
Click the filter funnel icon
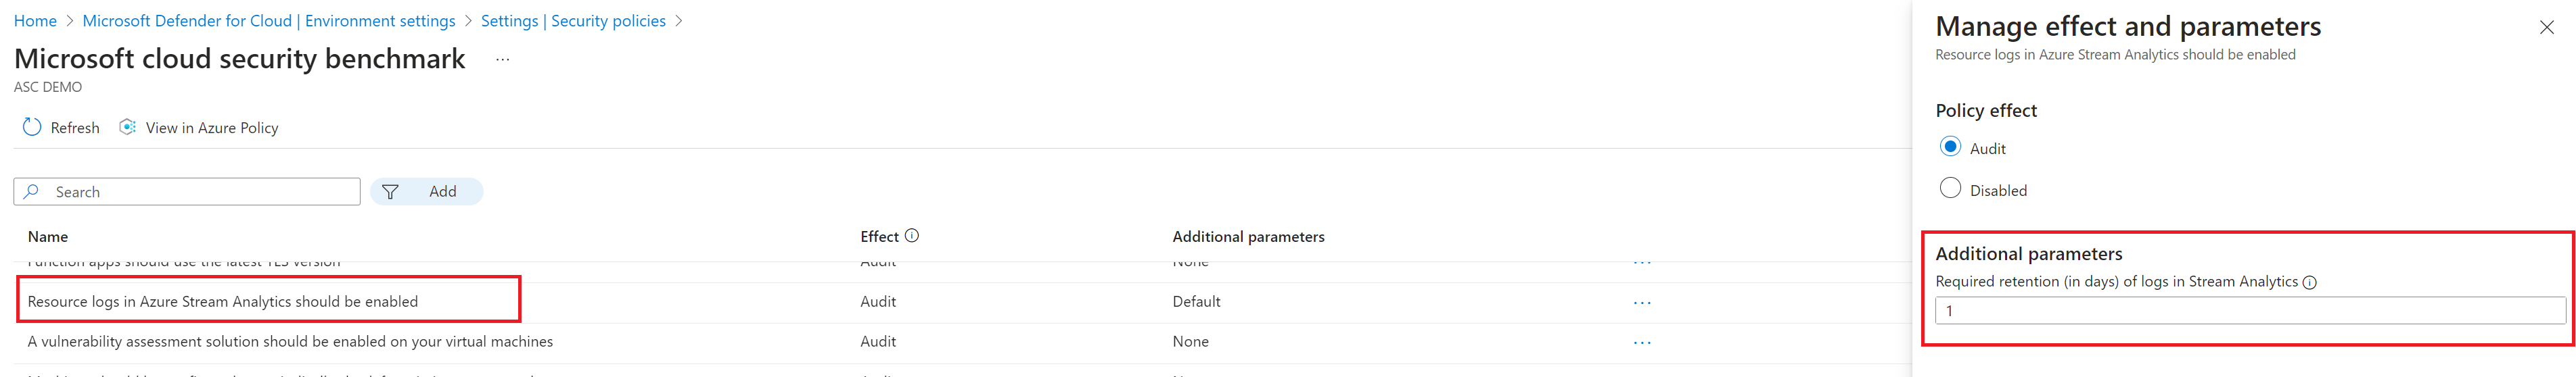point(390,192)
